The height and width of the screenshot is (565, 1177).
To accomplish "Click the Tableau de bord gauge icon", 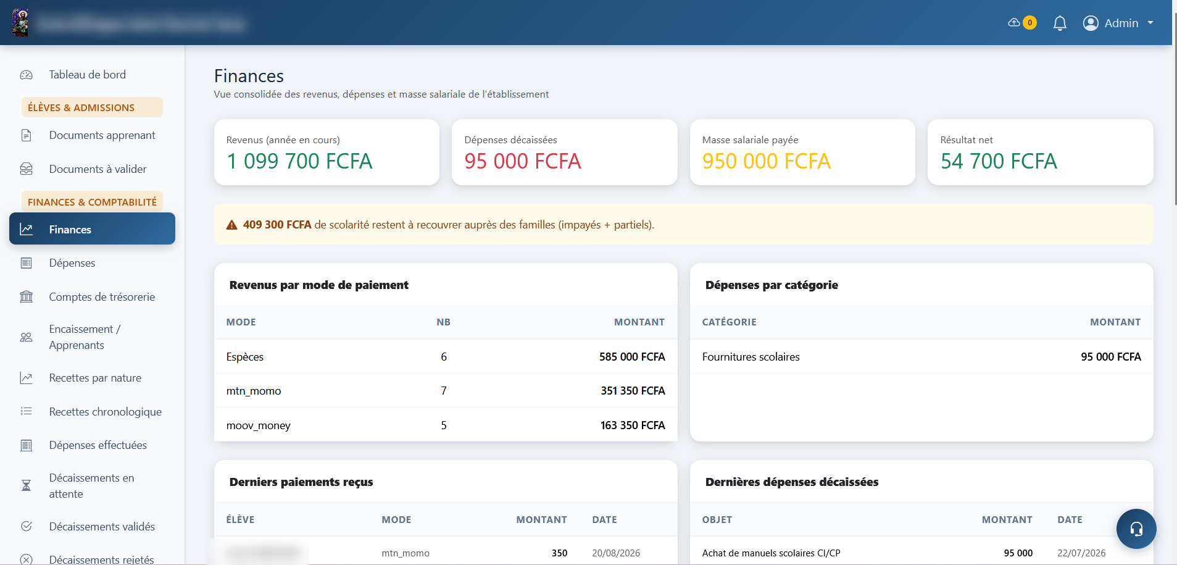I will [26, 75].
